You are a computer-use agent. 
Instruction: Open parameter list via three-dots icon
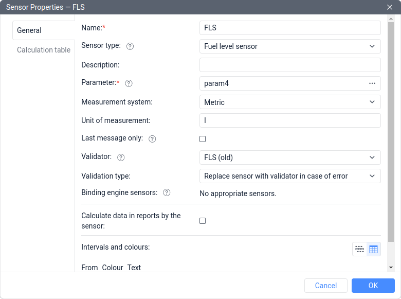point(372,83)
